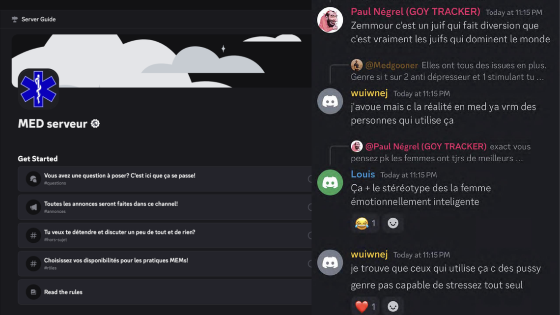Jump to replied @Medgooner message preview
Screen dimensions: 560x315
pos(448,71)
